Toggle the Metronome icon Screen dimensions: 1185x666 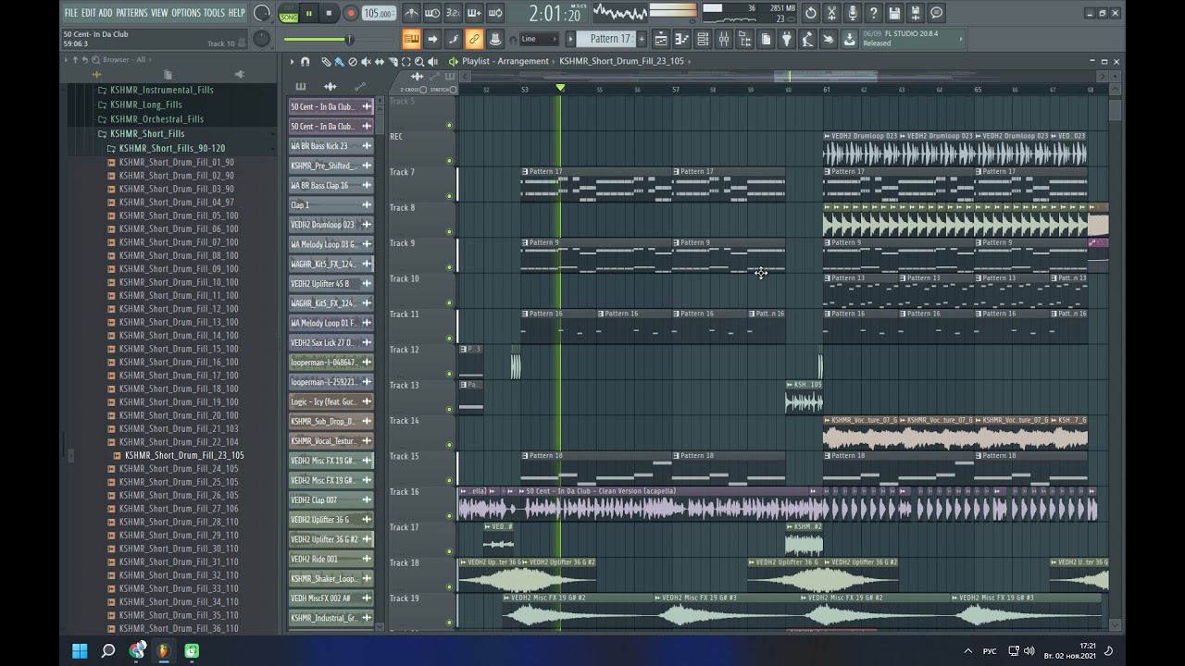pyautogui.click(x=412, y=13)
